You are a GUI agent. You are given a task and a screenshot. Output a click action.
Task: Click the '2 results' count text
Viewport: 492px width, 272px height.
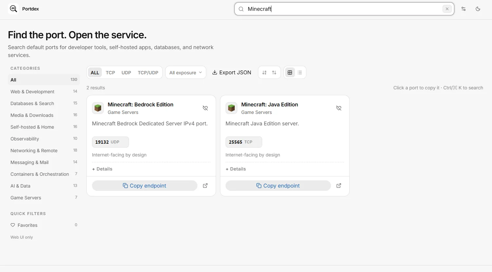coord(96,88)
